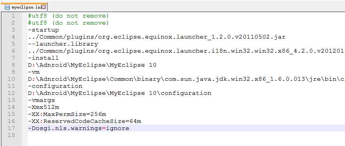Click the save-state disk icon on myeclipse.ini tab

tap(7, 7)
